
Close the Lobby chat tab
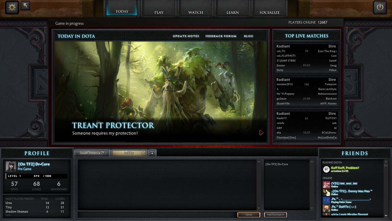[x=143, y=153]
